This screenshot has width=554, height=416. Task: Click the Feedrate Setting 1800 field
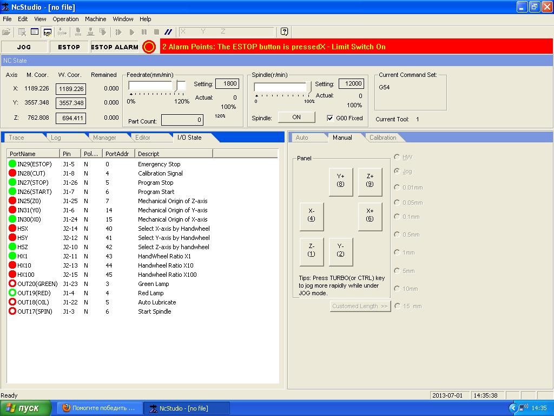(227, 83)
